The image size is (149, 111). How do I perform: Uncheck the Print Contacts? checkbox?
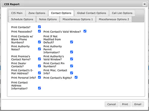click(x=39, y=27)
